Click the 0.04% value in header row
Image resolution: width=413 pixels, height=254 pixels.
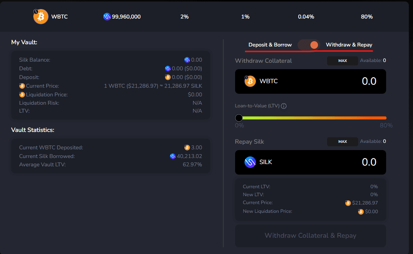(x=306, y=17)
